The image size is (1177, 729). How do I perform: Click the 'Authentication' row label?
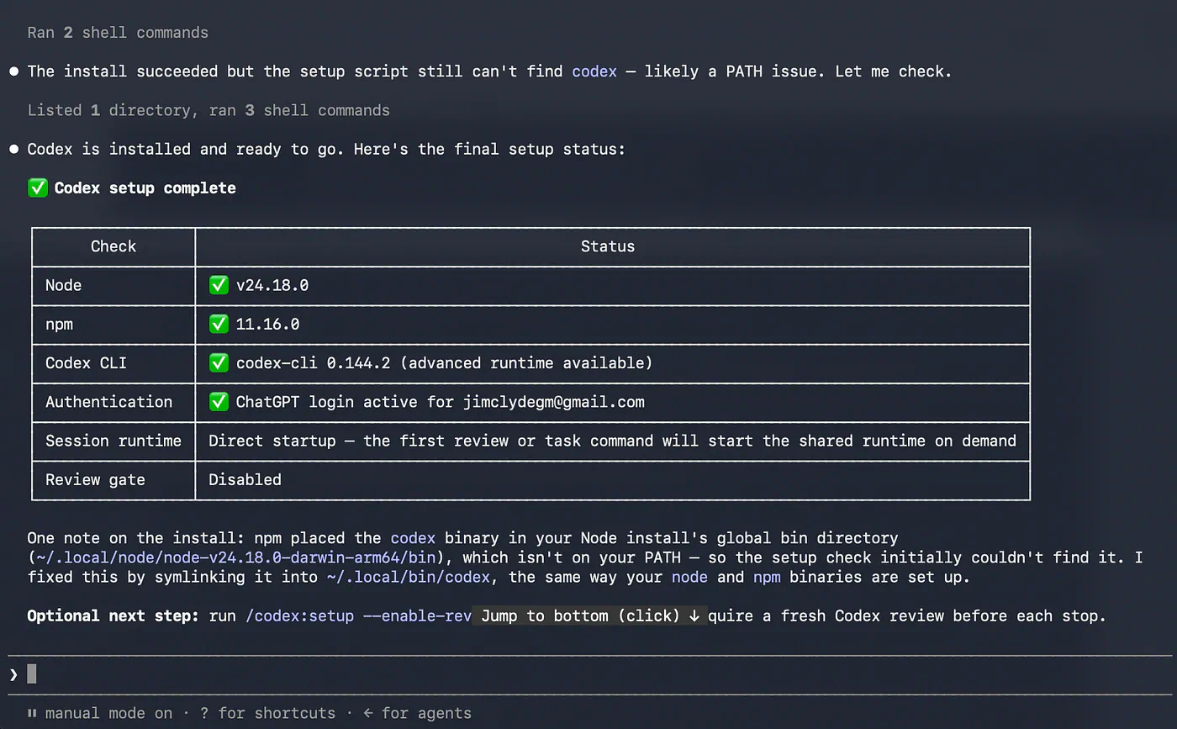tap(108, 401)
